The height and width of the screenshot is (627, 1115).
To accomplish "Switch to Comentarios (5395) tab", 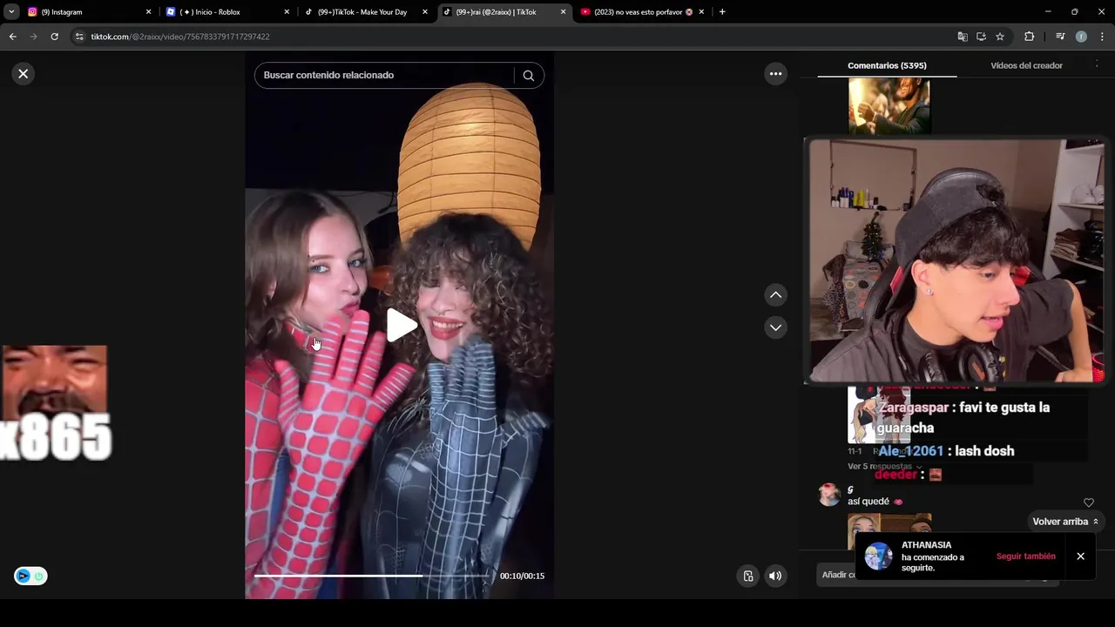I will (887, 65).
